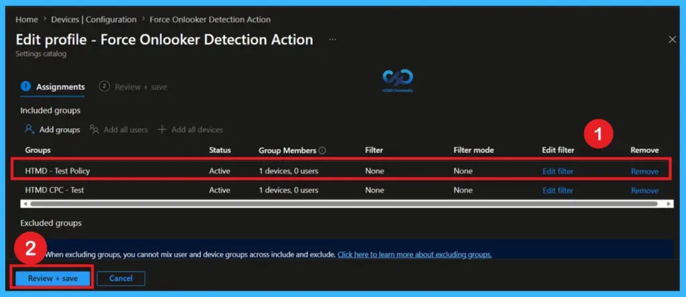Image resolution: width=686 pixels, height=297 pixels.
Task: Click the Group Members column header
Action: [x=287, y=150]
